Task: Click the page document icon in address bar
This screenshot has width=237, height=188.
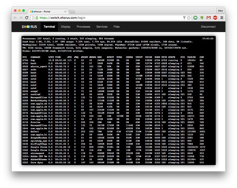Action: [x=33, y=18]
